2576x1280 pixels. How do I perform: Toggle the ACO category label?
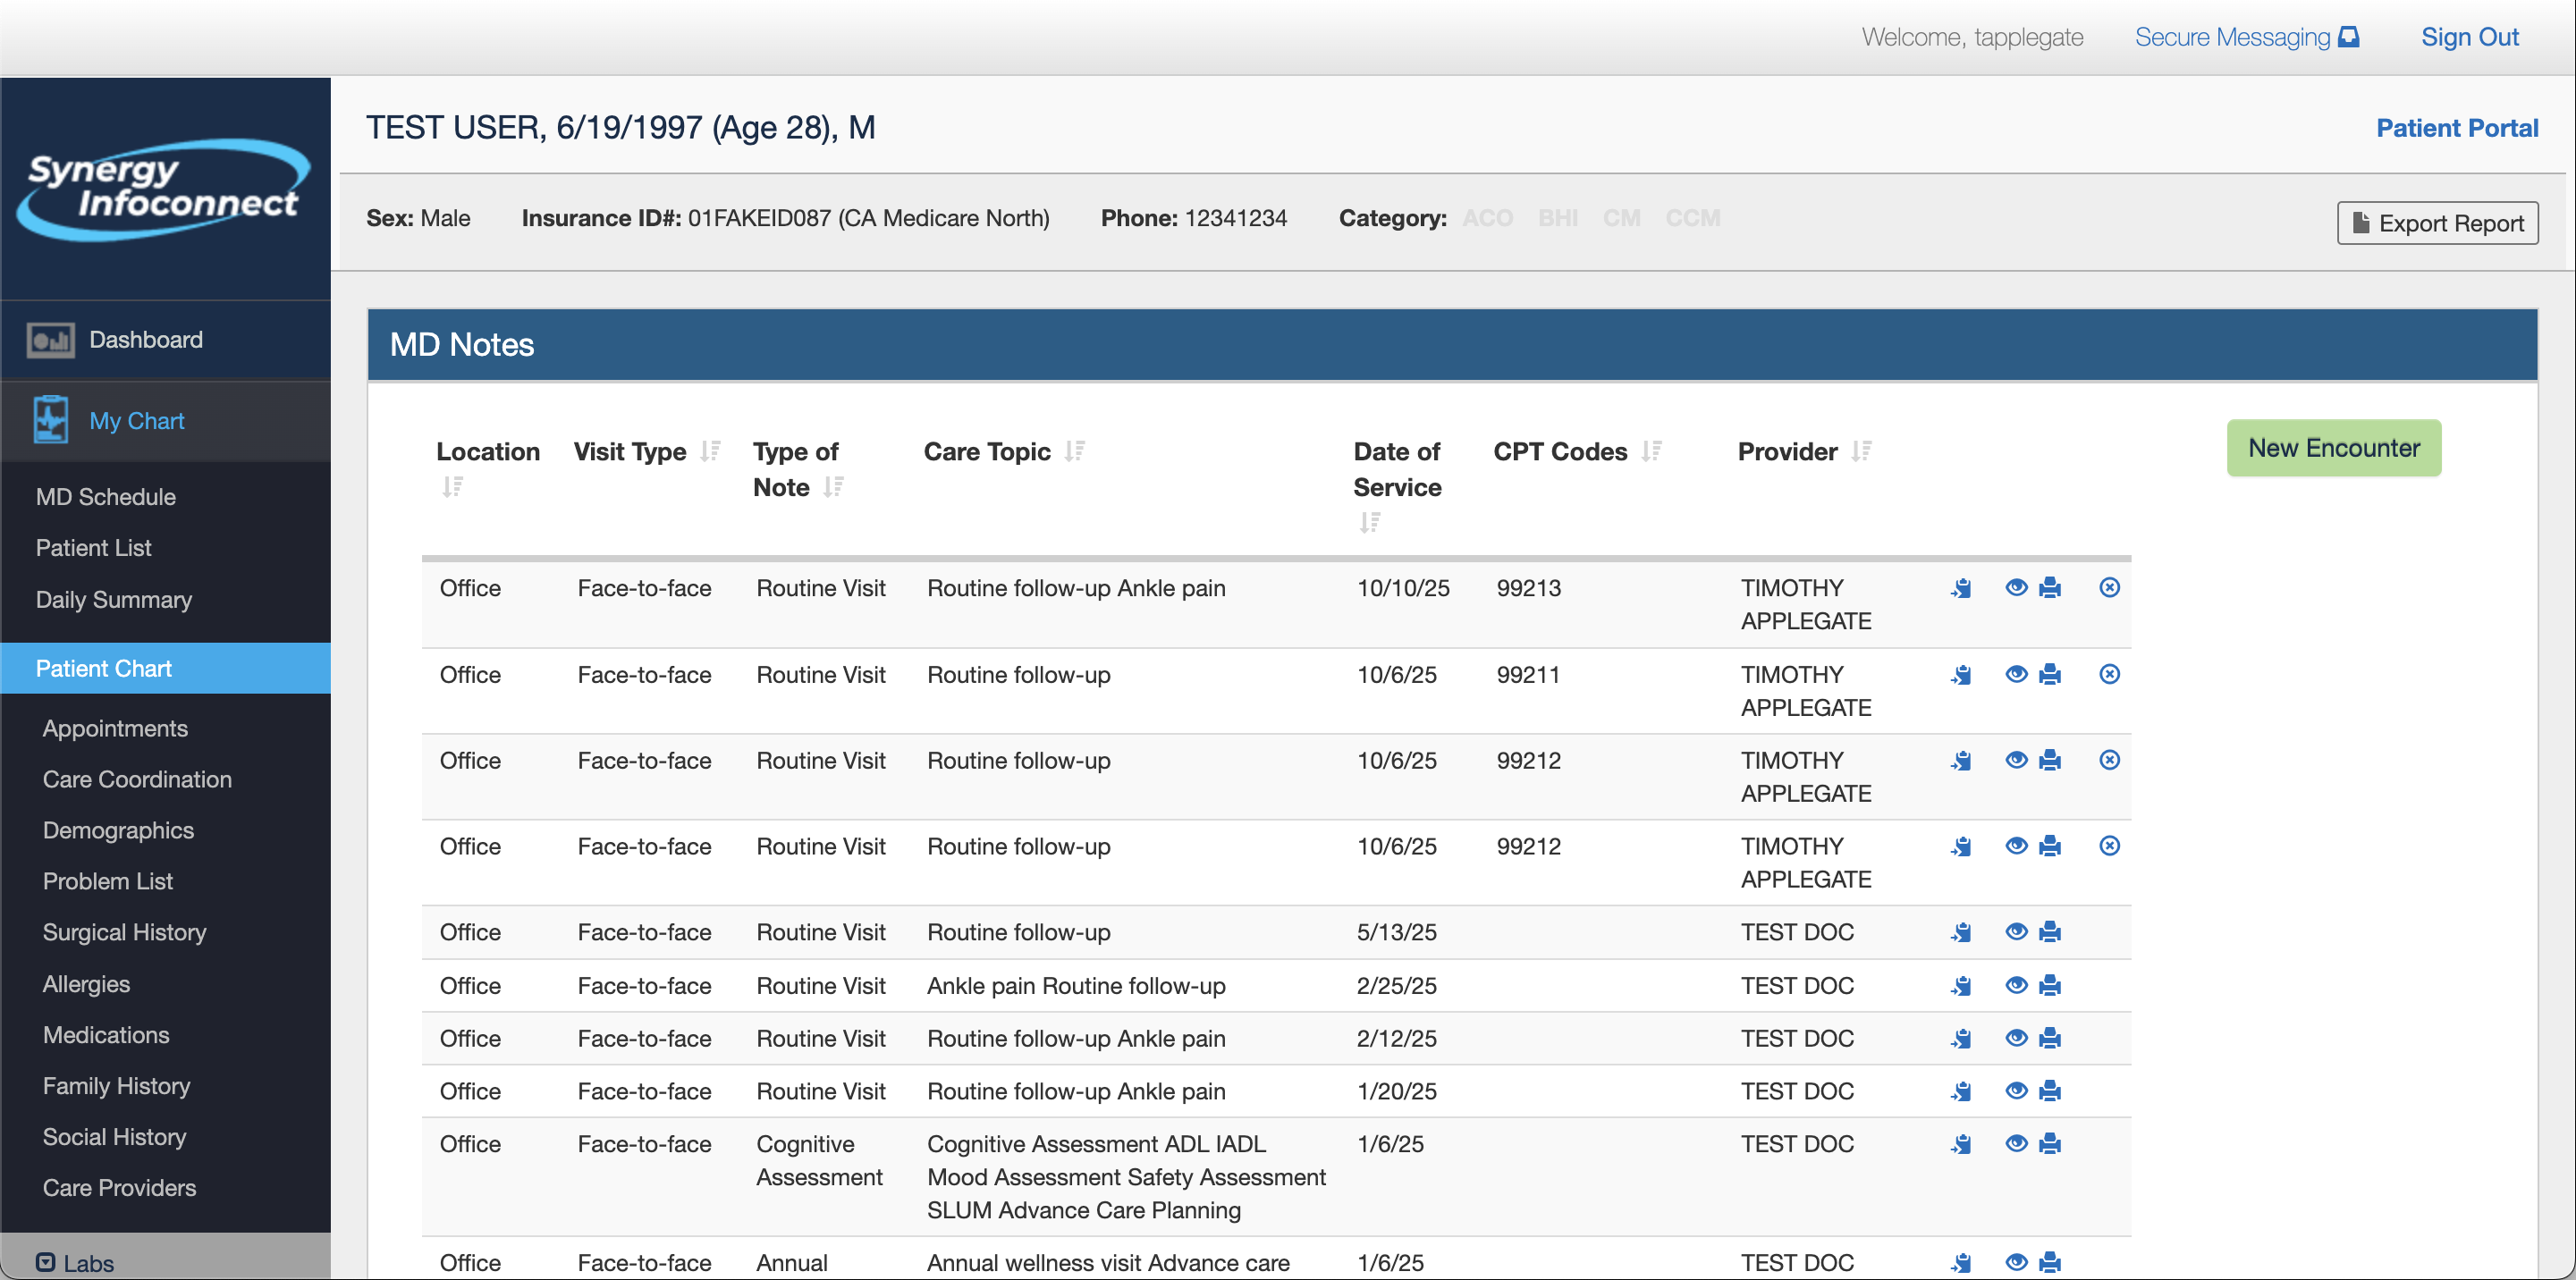click(x=1487, y=218)
